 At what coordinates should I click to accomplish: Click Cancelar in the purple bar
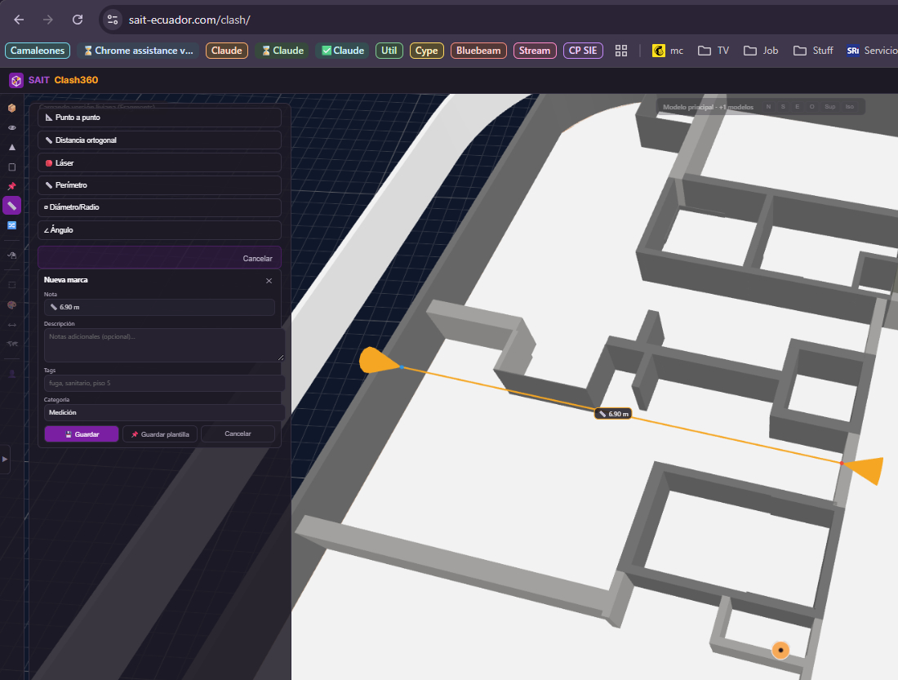click(257, 258)
